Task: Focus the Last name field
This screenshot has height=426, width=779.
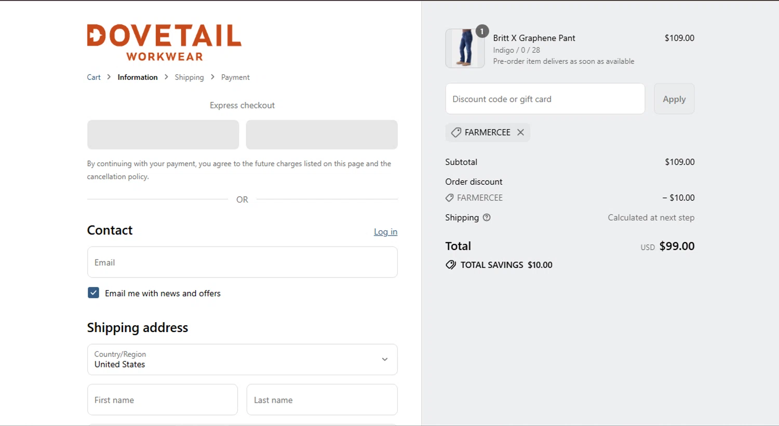Action: pyautogui.click(x=322, y=400)
